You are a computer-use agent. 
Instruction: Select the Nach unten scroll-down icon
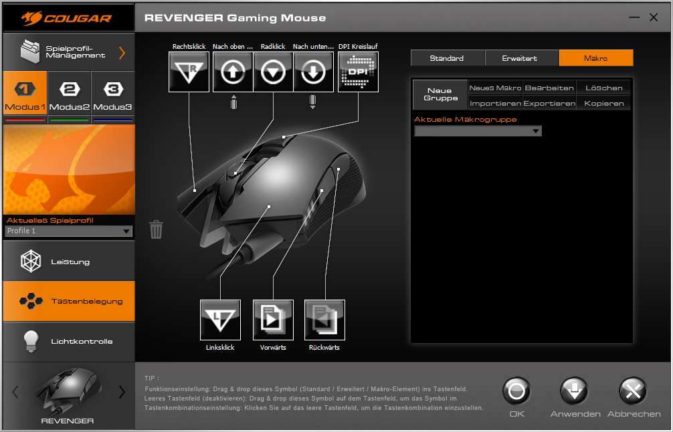313,72
